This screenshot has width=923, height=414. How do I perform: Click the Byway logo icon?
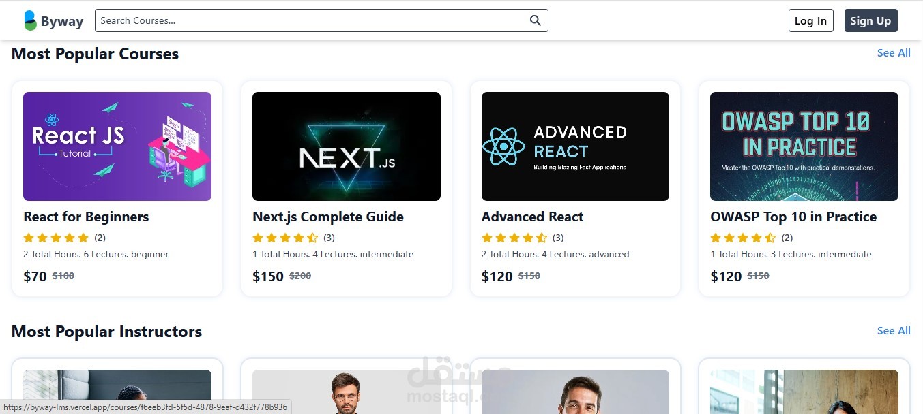pyautogui.click(x=30, y=20)
